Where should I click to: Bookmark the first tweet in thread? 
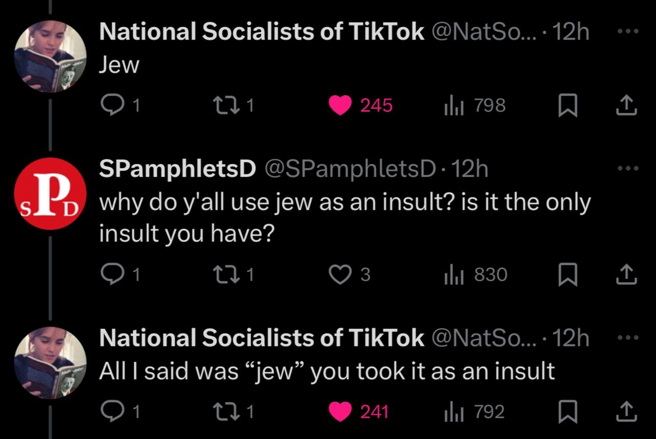(x=567, y=105)
